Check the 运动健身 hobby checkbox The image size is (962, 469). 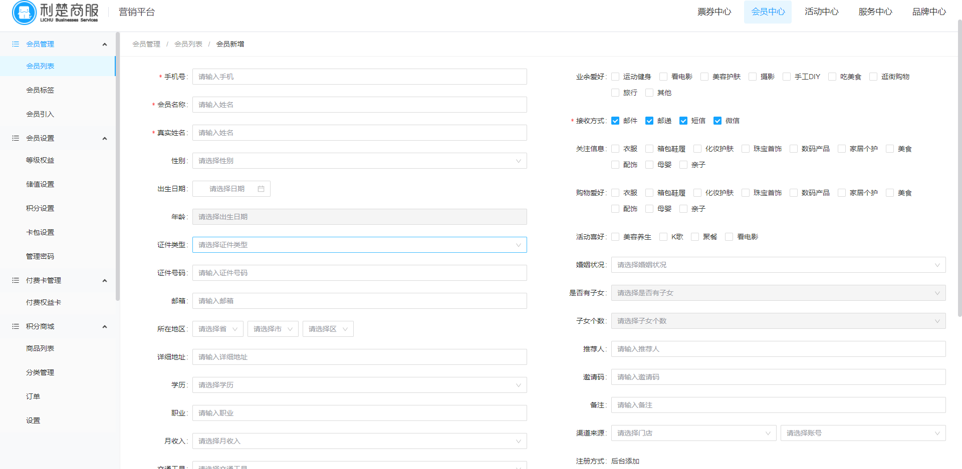[615, 77]
